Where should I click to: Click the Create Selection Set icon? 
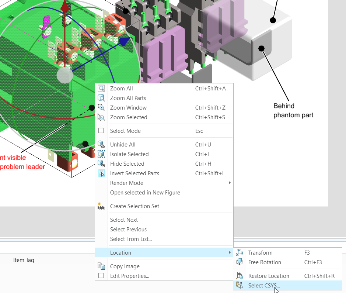pos(101,206)
